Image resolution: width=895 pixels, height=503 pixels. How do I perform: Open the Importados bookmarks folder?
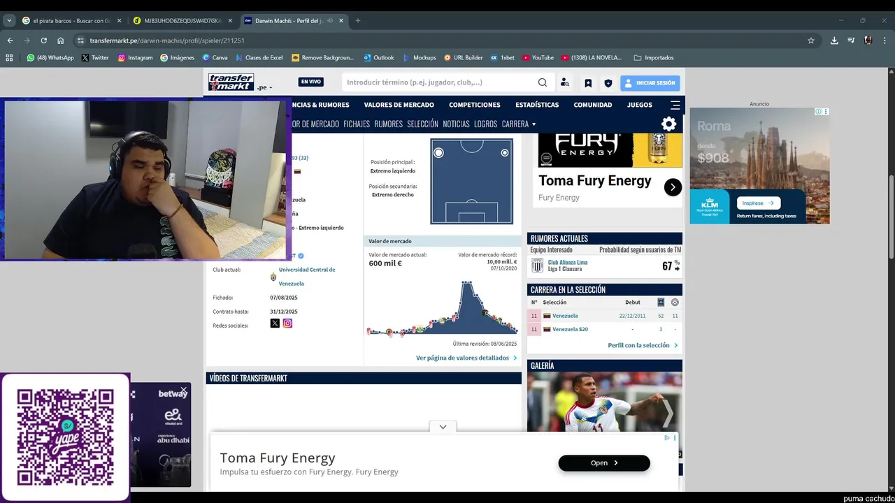(x=654, y=58)
